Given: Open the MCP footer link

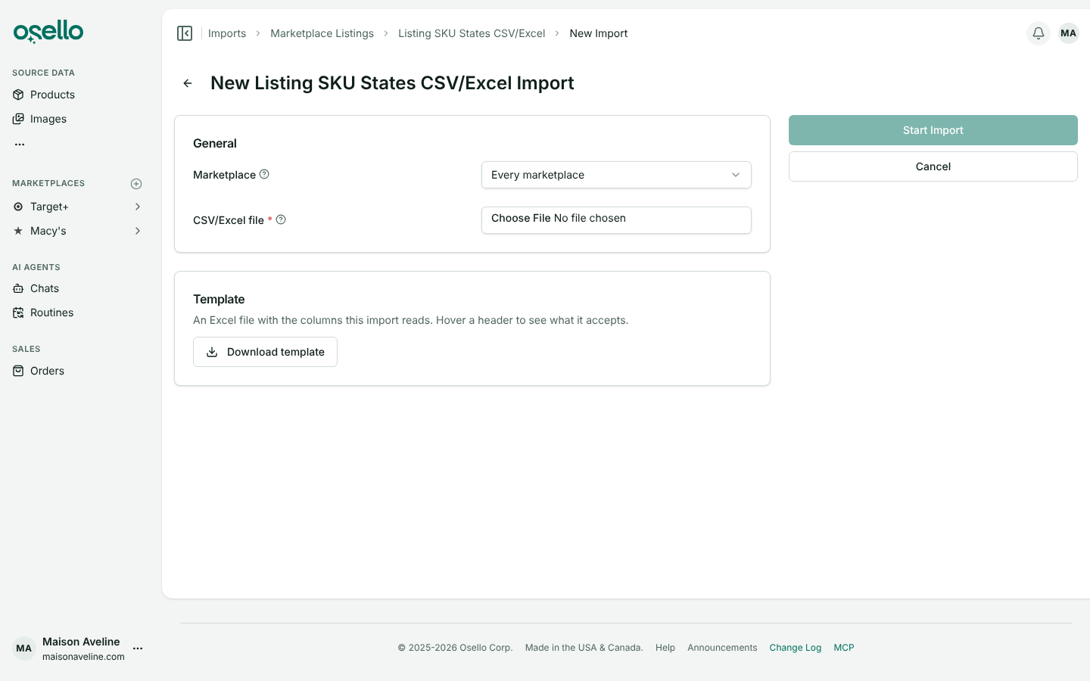Looking at the screenshot, I should tap(844, 648).
